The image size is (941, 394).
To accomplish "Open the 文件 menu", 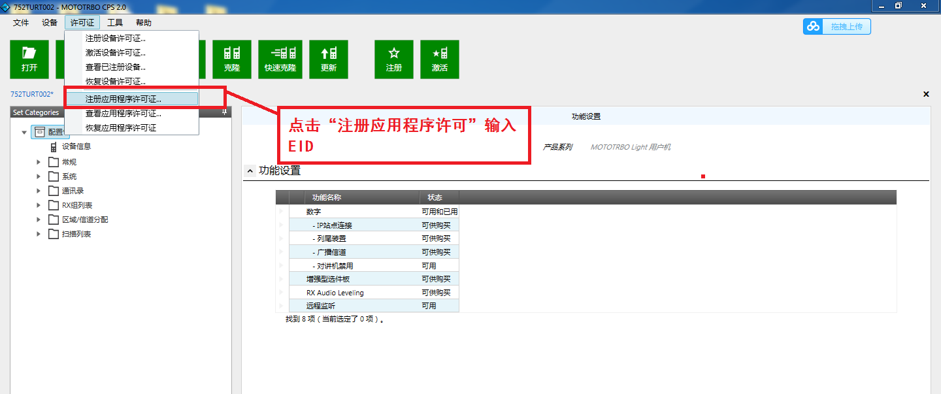I will [21, 23].
